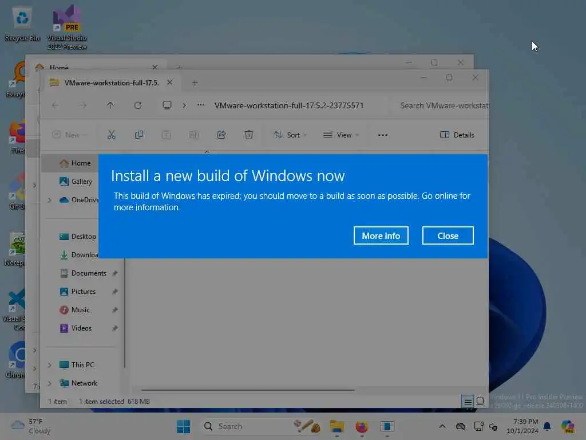Click the Copy icon in Explorer toolbar
Viewport: 586px width, 440px height.
138,135
